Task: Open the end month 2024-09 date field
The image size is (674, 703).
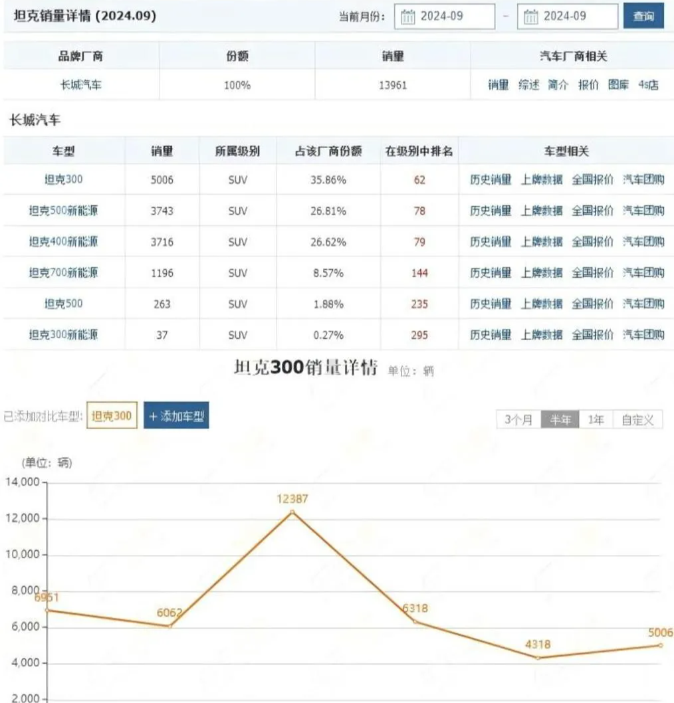Action: pyautogui.click(x=567, y=17)
